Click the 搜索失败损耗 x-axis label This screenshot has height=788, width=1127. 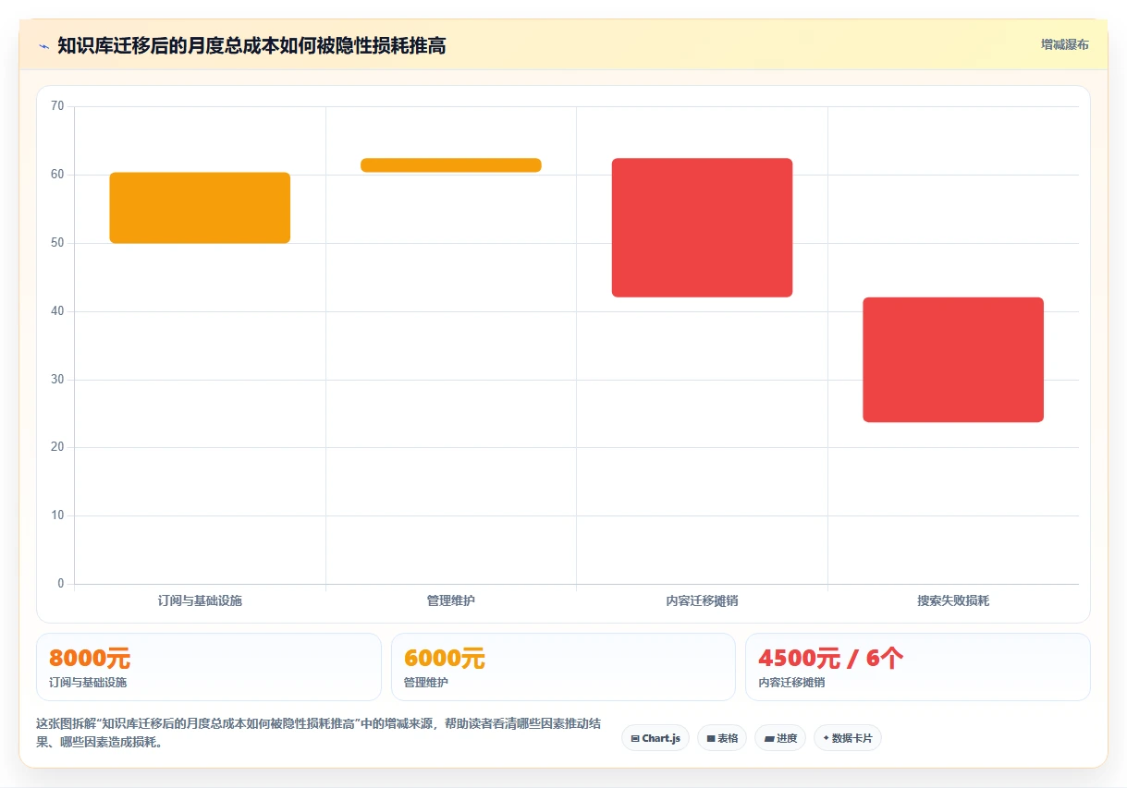point(953,600)
